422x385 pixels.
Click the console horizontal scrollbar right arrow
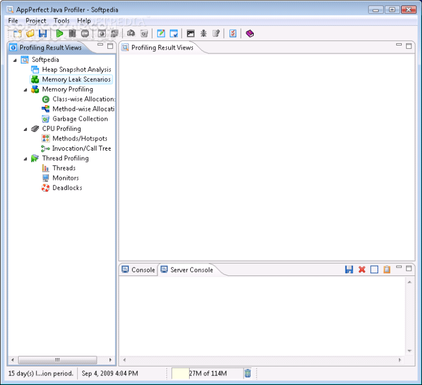pyautogui.click(x=399, y=360)
